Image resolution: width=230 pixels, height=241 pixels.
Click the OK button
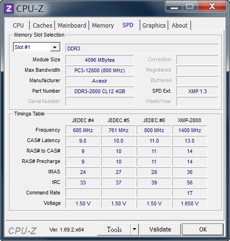click(203, 229)
